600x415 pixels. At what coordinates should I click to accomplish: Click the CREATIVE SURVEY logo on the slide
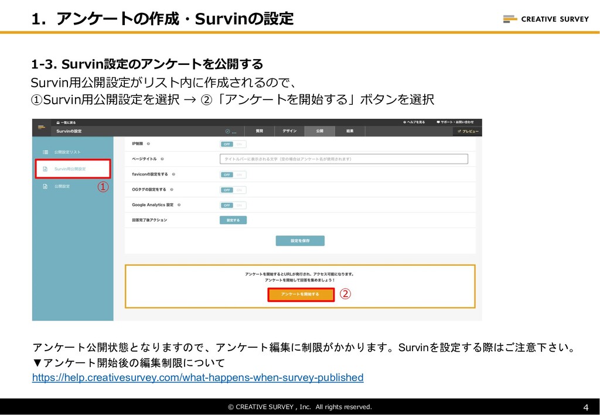546,19
